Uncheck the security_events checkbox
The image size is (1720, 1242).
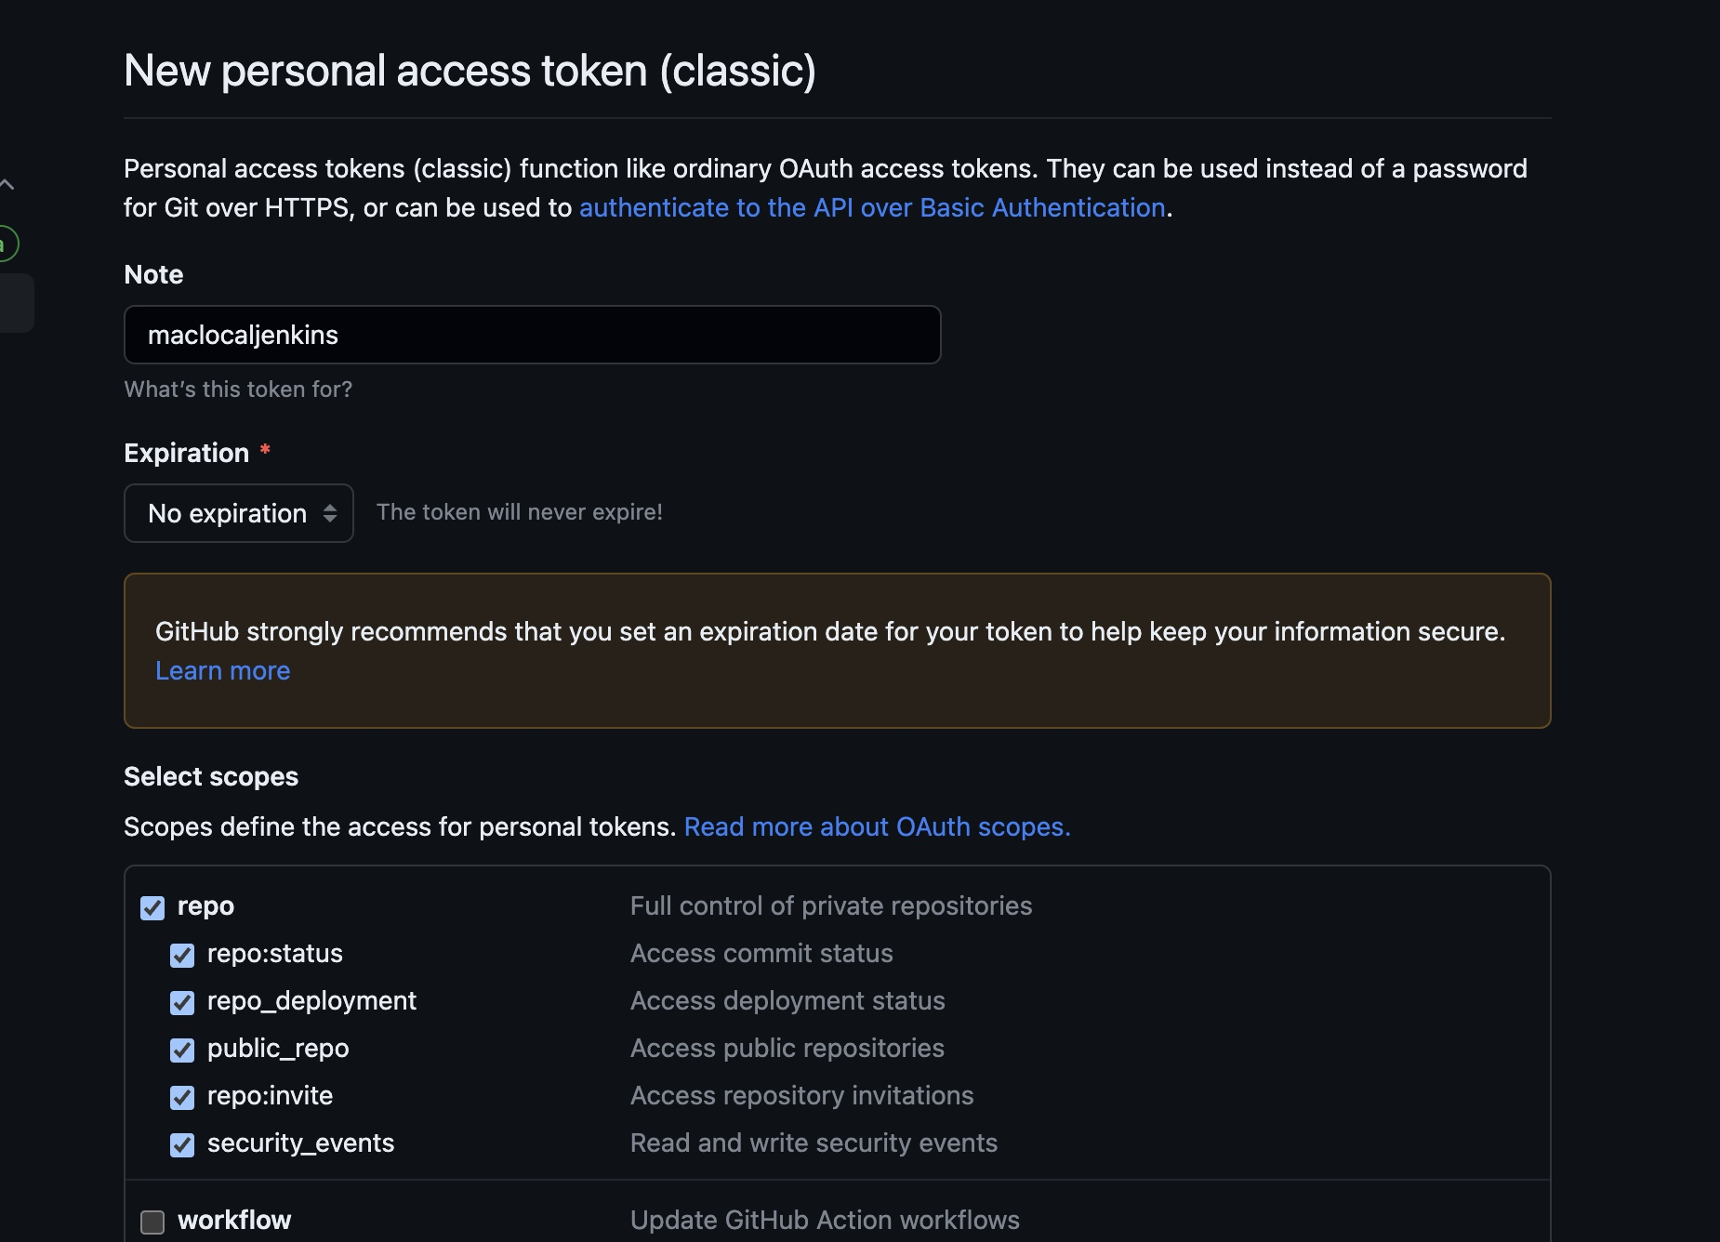click(182, 1144)
